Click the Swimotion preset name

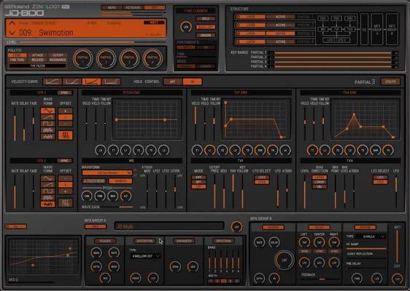click(56, 33)
